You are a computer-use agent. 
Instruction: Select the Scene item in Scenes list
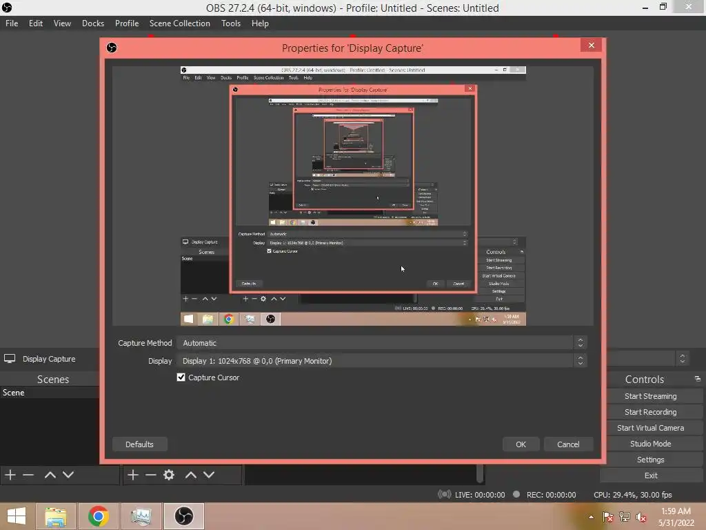tap(50, 393)
